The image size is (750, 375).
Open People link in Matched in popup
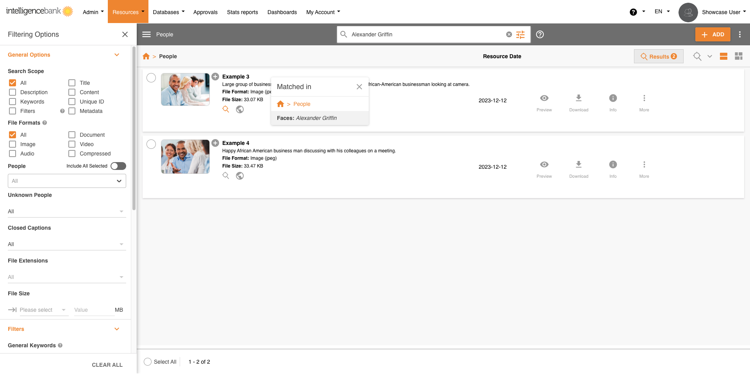tap(302, 104)
